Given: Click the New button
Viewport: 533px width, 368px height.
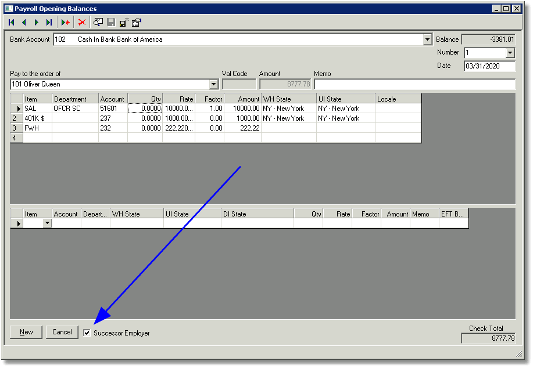Looking at the screenshot, I should pos(26,332).
